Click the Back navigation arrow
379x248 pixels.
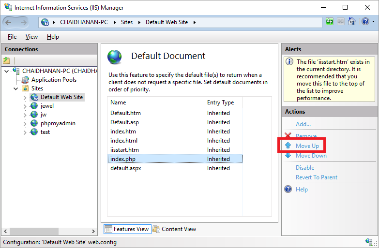tap(8, 22)
